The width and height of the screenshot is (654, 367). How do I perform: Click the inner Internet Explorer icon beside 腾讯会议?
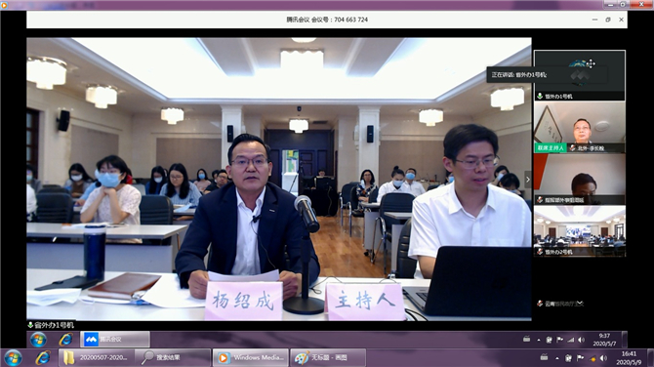(65, 340)
